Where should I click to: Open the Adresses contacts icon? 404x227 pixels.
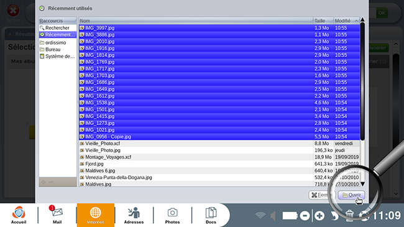coord(134,215)
